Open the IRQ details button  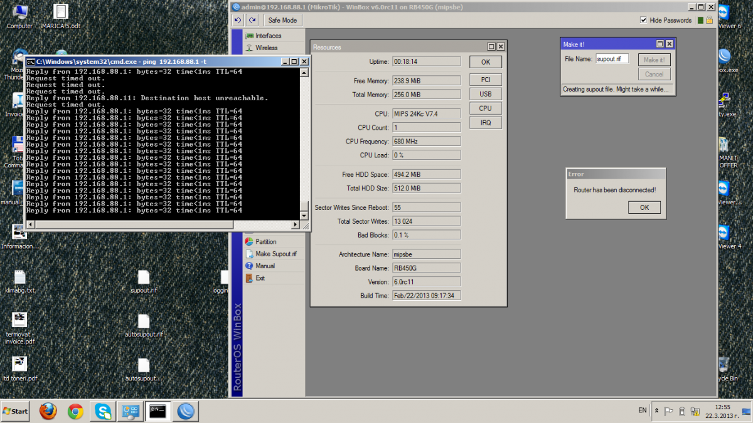tap(485, 122)
